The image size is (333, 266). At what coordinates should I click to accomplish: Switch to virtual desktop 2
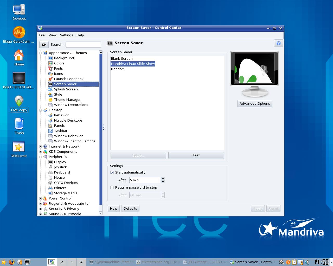pyautogui.click(x=62, y=262)
